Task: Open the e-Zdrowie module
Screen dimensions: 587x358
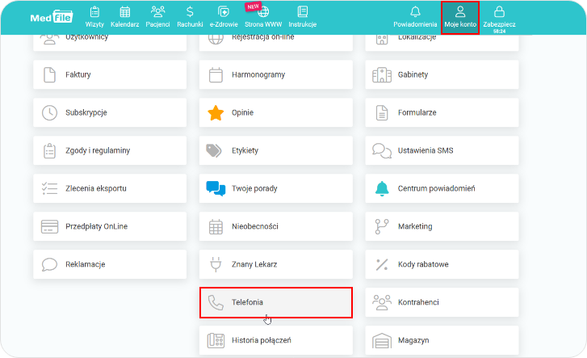Action: pyautogui.click(x=223, y=16)
